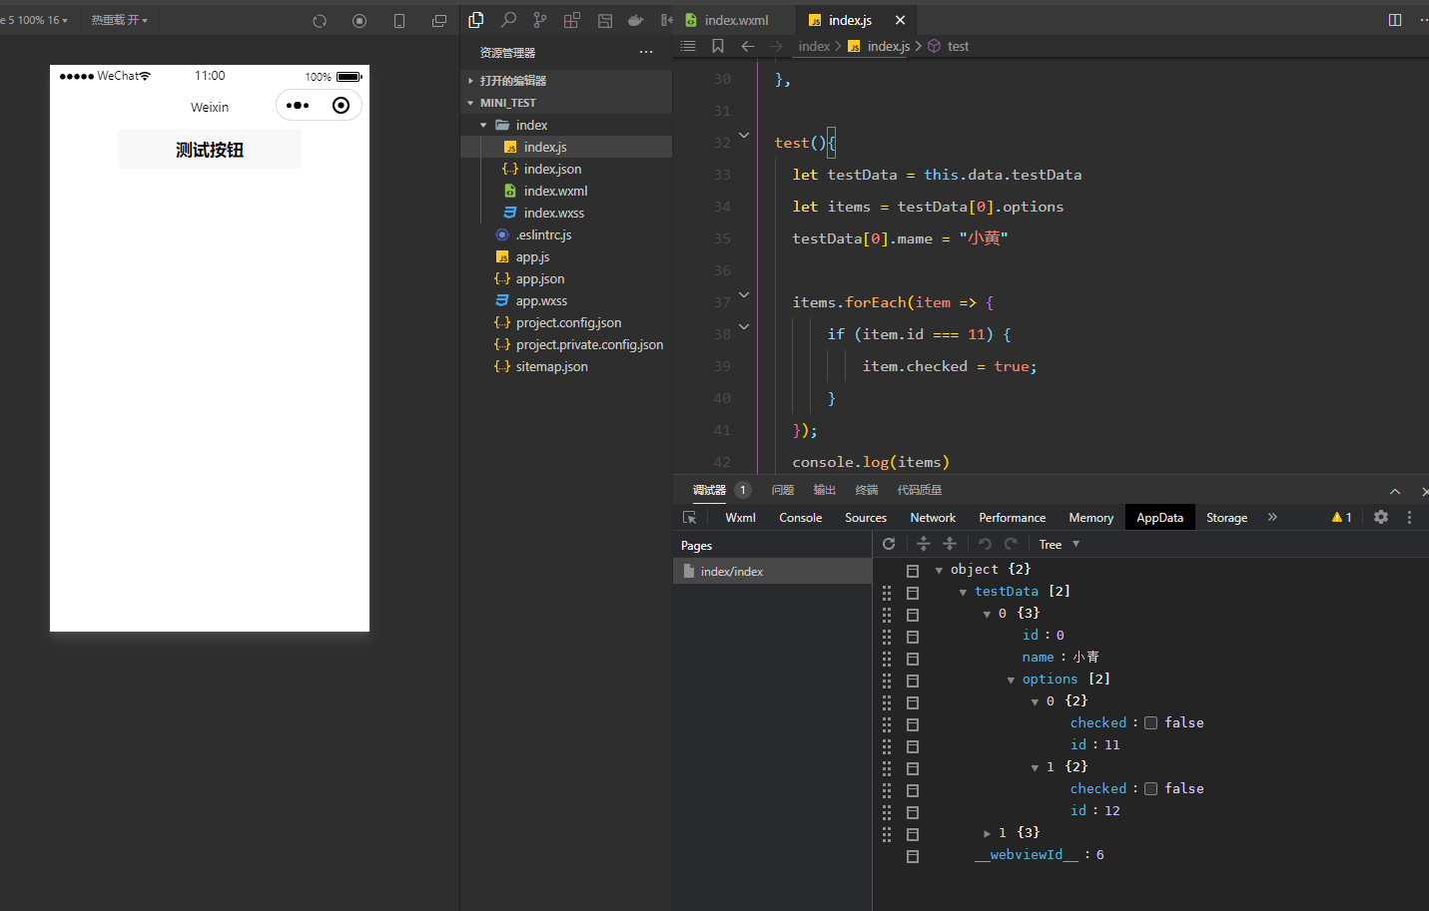This screenshot has width=1429, height=911.
Task: Click the refresh icon in the AppData toolbar
Action: pos(889,544)
